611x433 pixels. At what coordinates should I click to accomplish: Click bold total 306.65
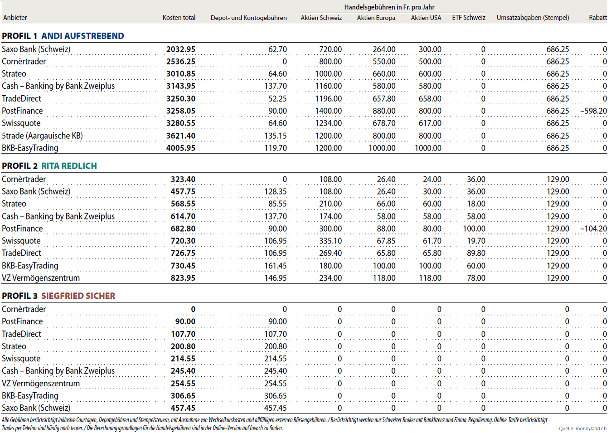click(183, 396)
